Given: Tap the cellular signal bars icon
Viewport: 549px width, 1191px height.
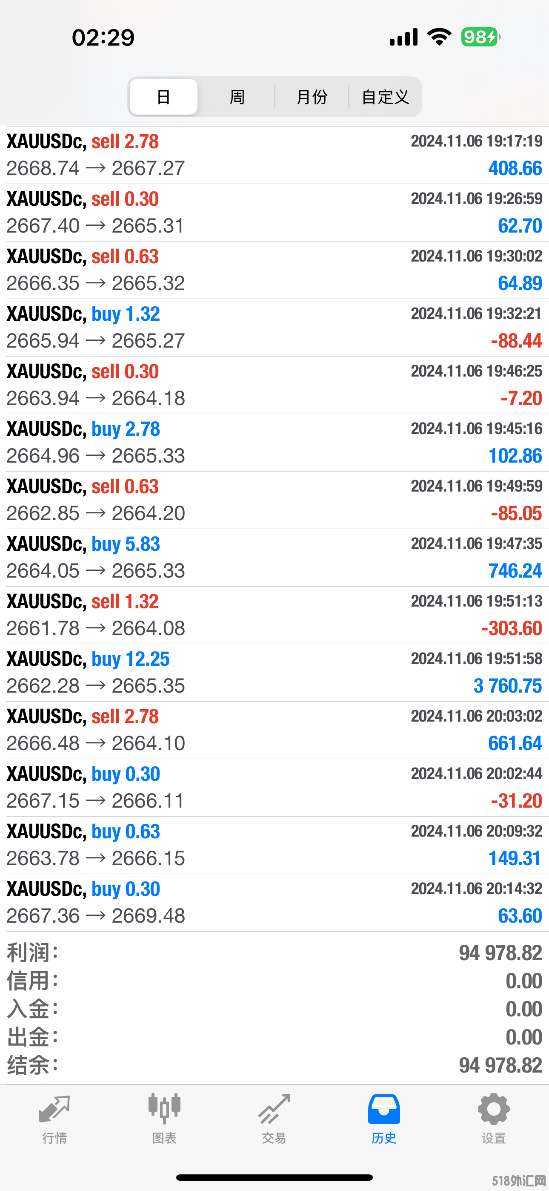Looking at the screenshot, I should [x=403, y=37].
